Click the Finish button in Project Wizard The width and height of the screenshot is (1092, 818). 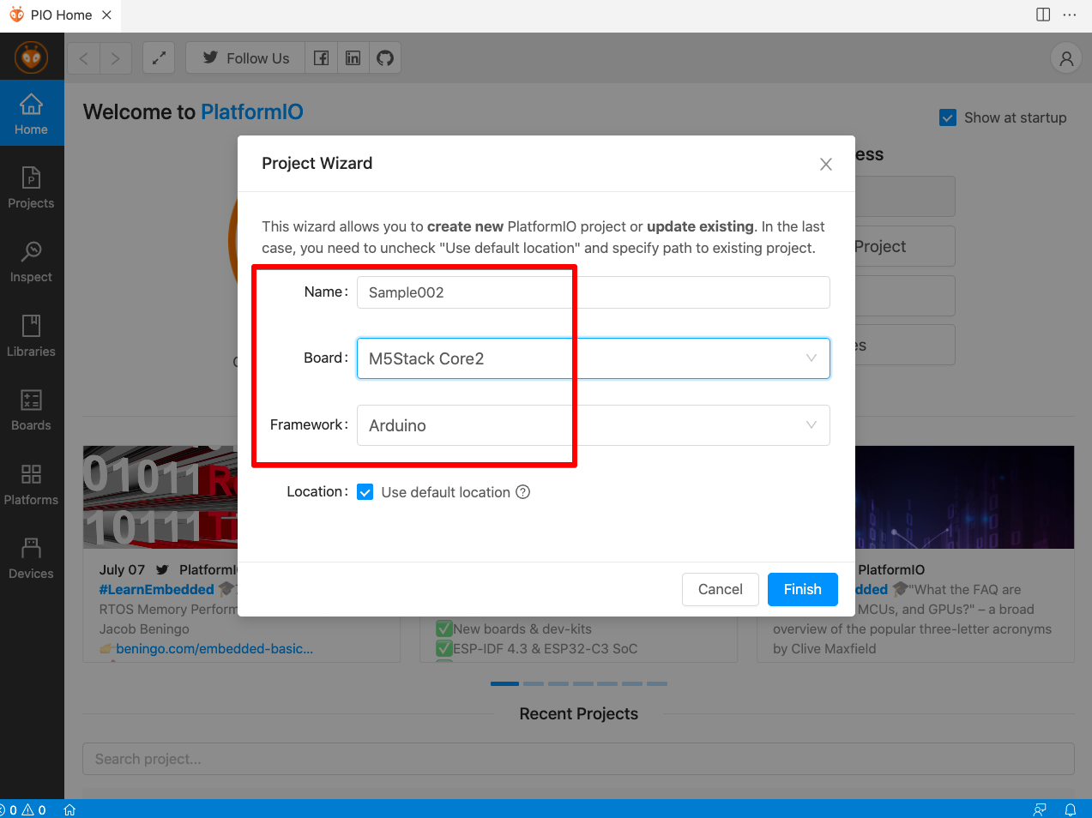click(x=802, y=589)
